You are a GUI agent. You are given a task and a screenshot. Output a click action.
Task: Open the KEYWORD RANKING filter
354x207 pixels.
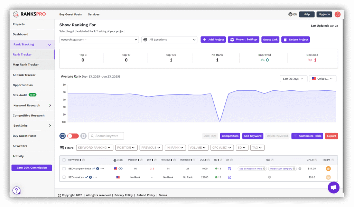pyautogui.click(x=94, y=148)
